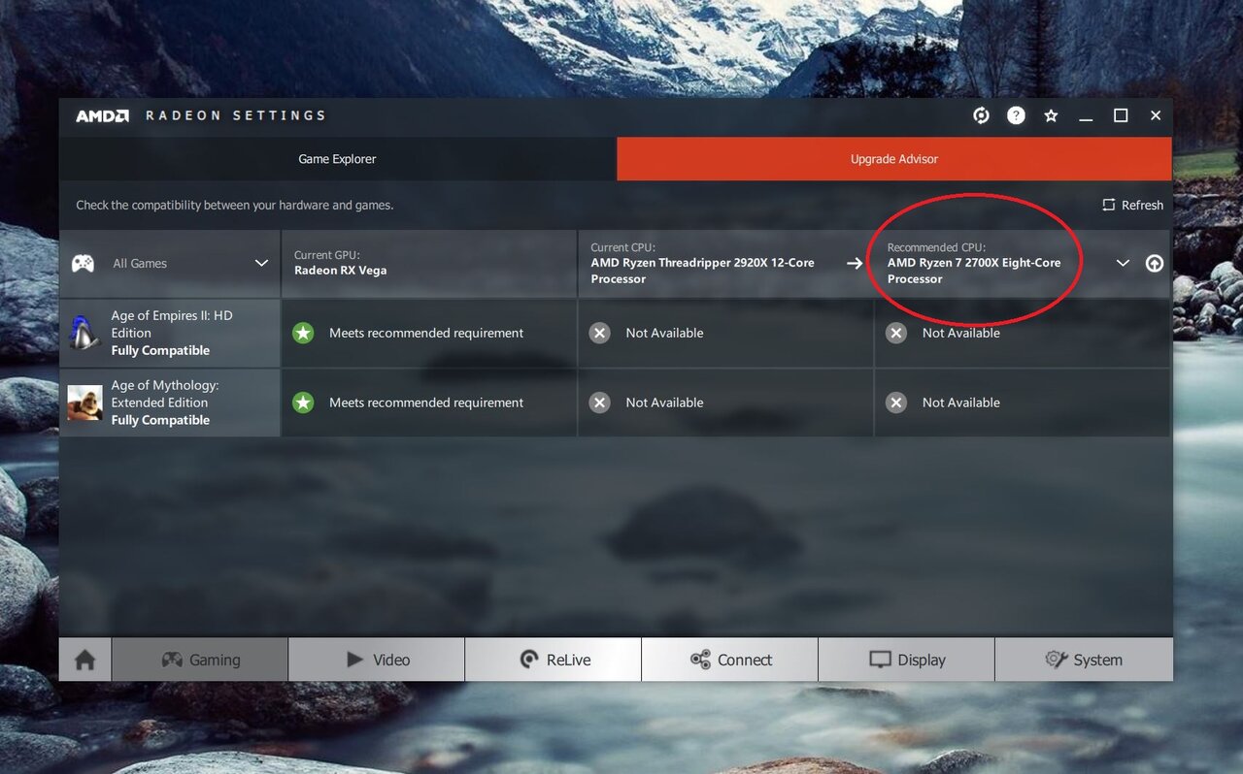1243x774 pixels.
Task: Open the help question mark icon
Action: 1016,115
